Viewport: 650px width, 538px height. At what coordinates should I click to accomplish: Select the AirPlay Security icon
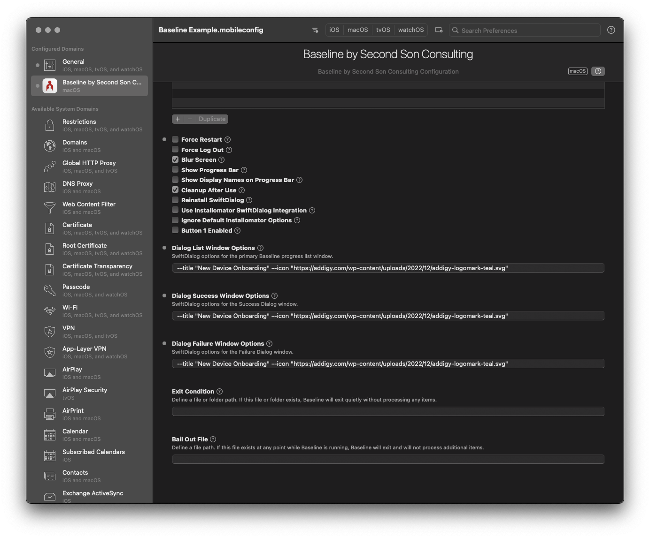[x=50, y=394]
